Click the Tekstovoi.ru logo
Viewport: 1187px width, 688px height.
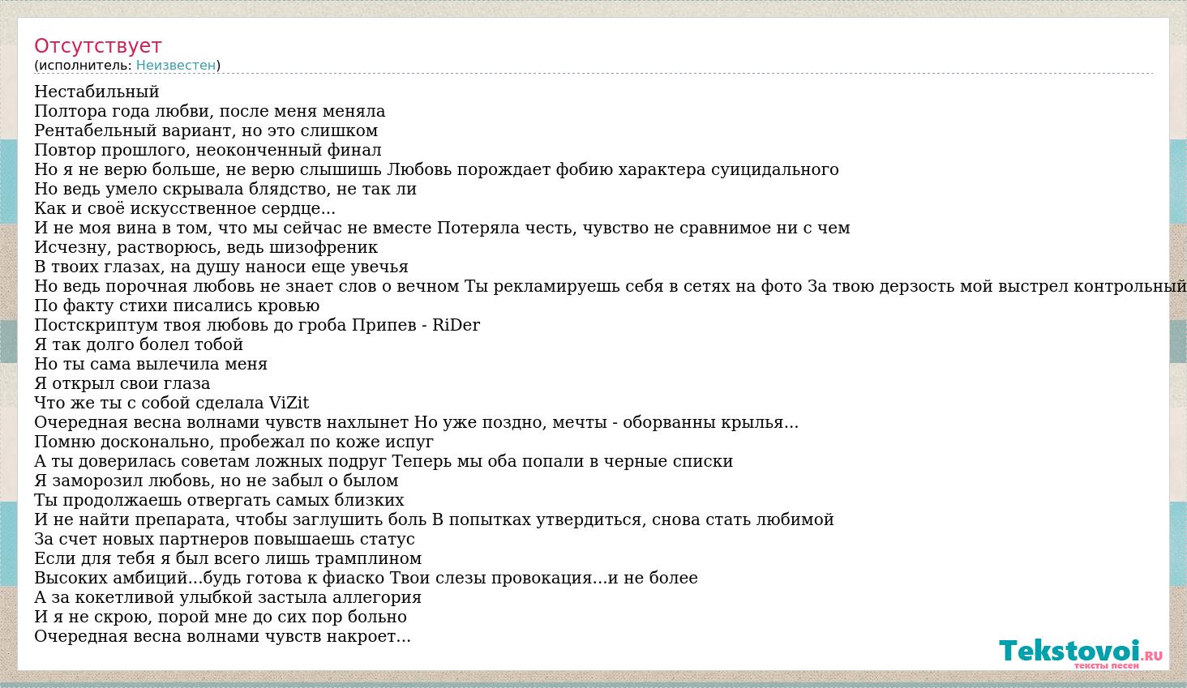point(1081,653)
